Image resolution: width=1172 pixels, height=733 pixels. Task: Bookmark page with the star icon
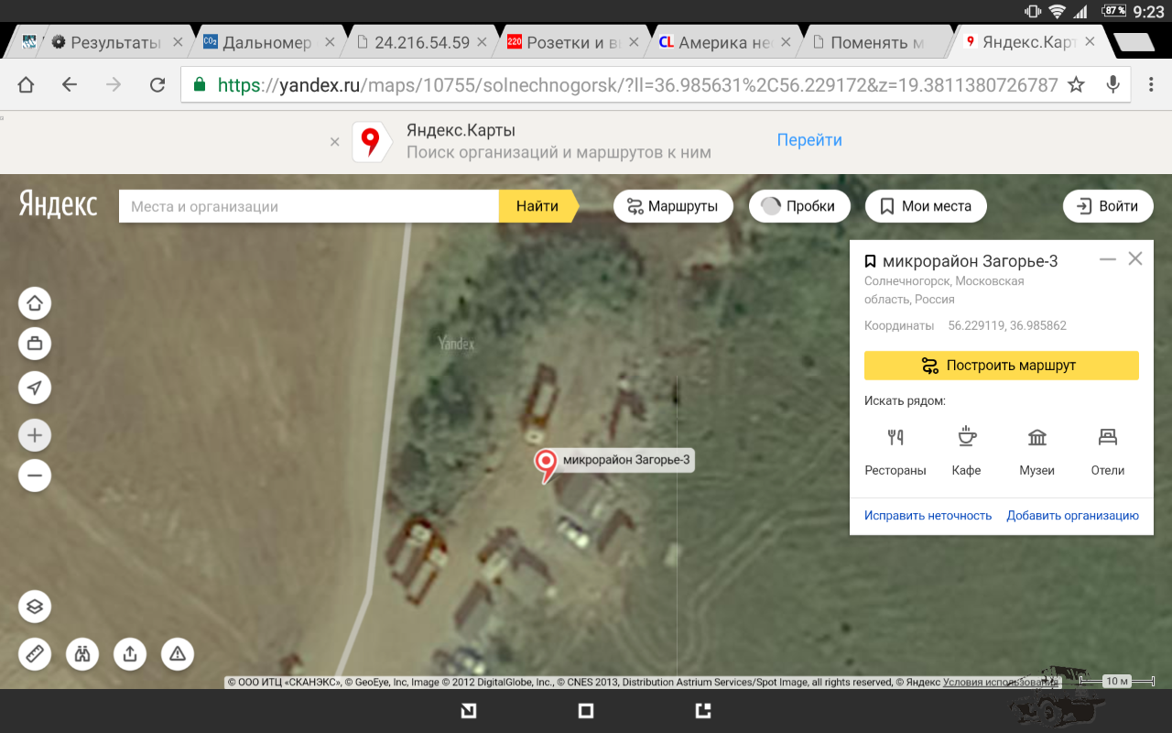(x=1076, y=85)
